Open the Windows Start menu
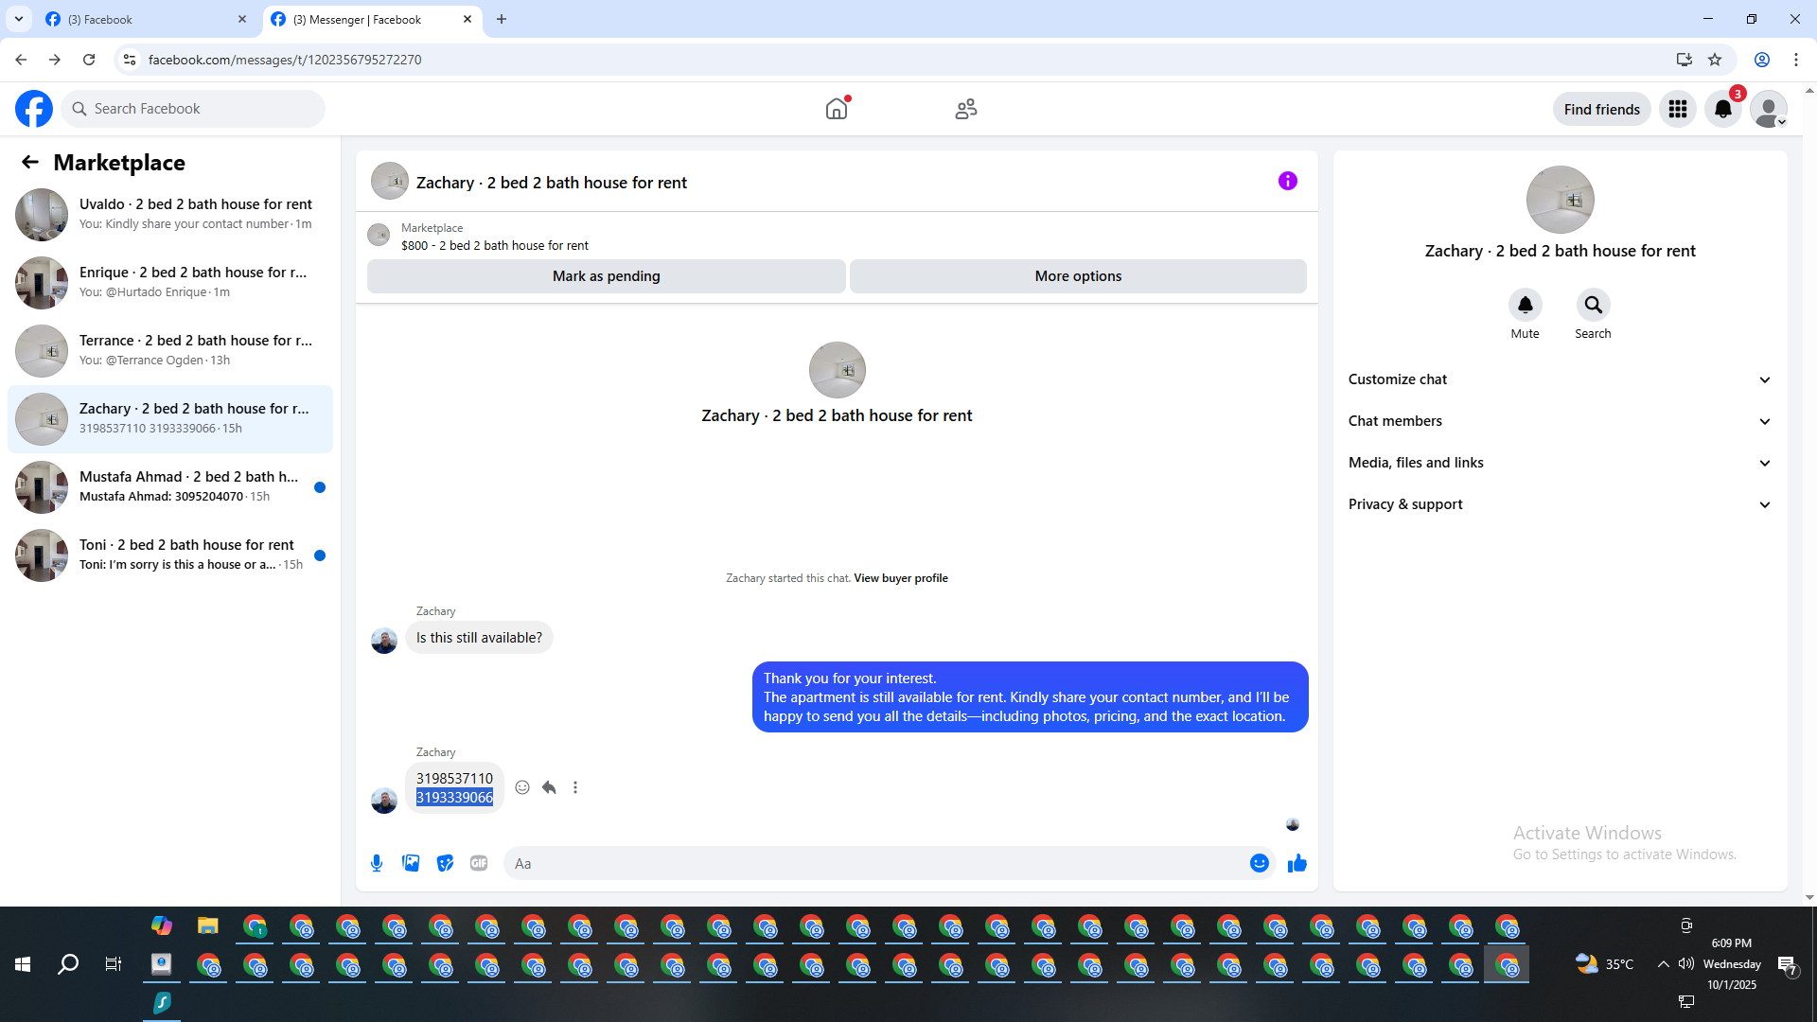 click(x=23, y=964)
